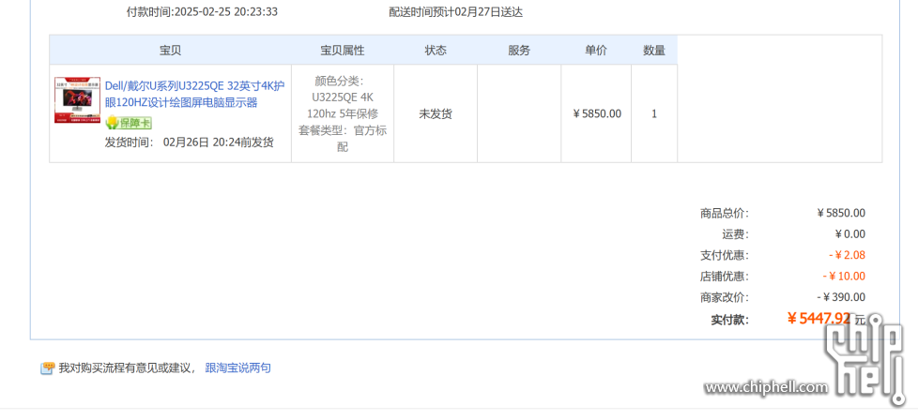Click the 数量 column header

pos(654,51)
